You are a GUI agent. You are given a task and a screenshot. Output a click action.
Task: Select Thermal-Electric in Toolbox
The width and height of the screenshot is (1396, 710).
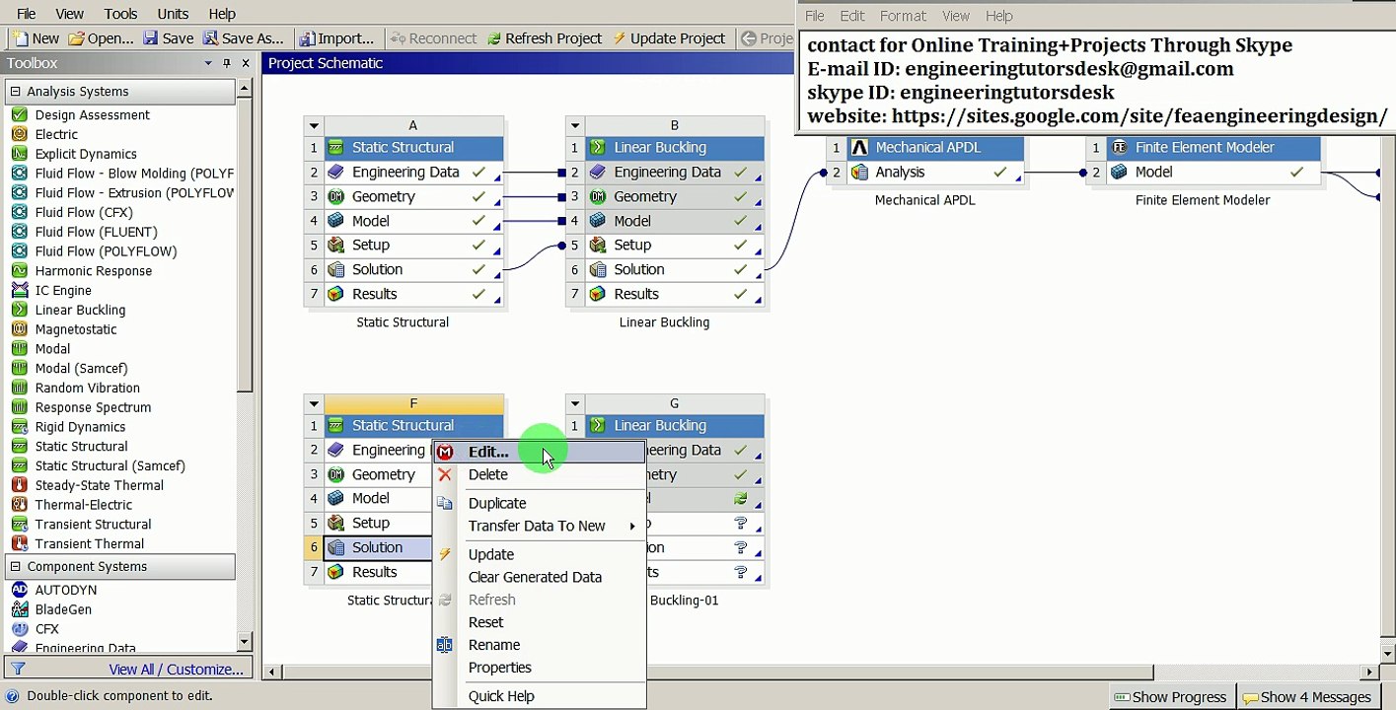(x=83, y=505)
